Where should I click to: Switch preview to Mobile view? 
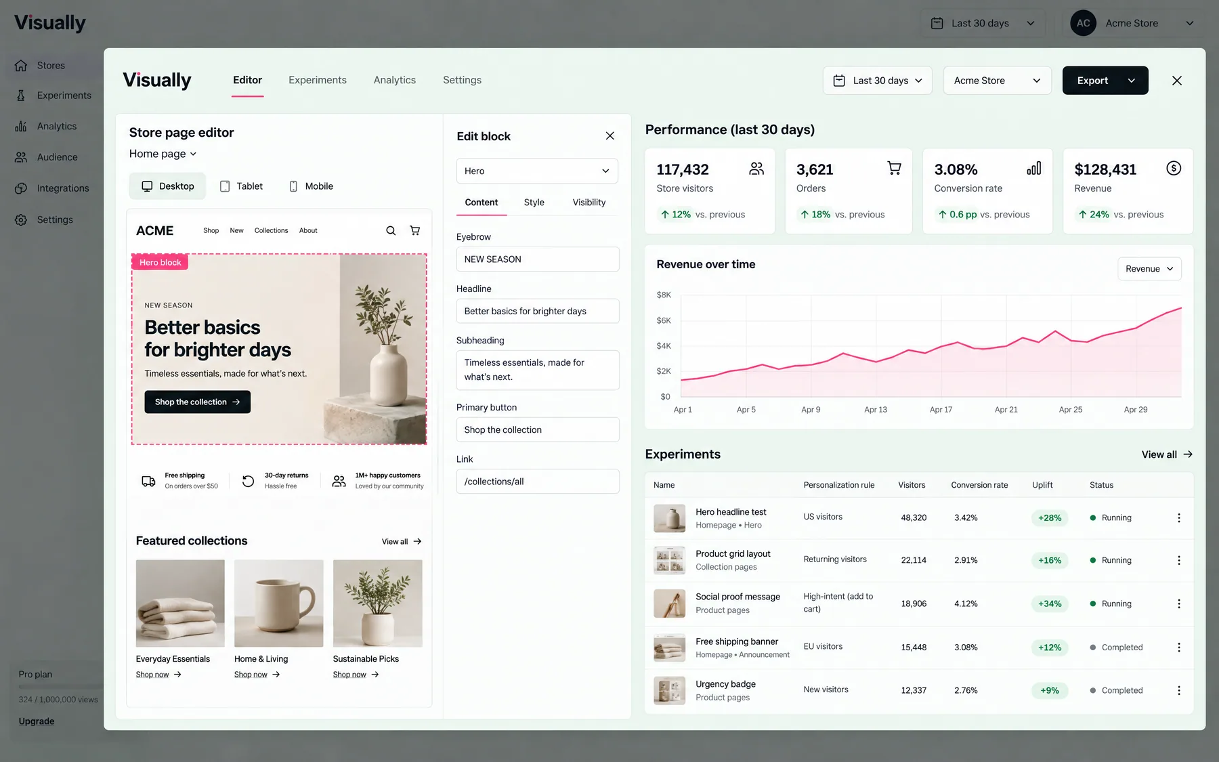(x=312, y=186)
